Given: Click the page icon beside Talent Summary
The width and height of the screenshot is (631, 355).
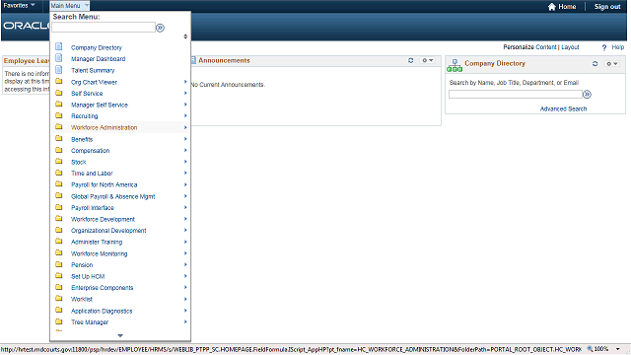Looking at the screenshot, I should (59, 69).
